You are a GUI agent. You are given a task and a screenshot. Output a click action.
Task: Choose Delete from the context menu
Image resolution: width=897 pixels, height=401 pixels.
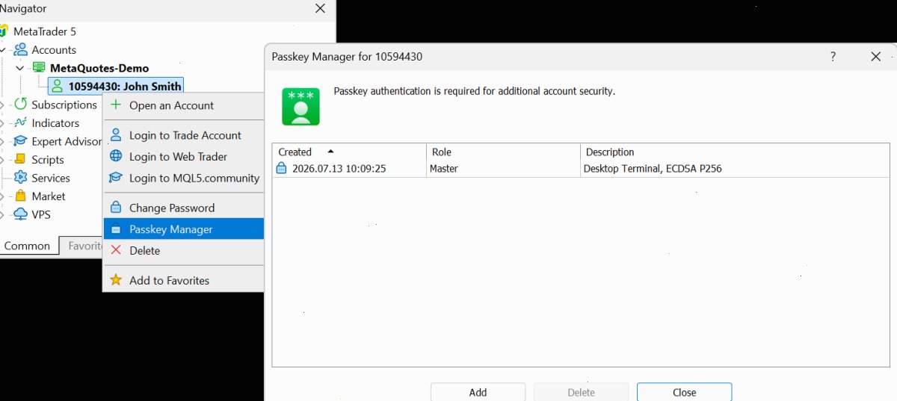pyautogui.click(x=184, y=250)
